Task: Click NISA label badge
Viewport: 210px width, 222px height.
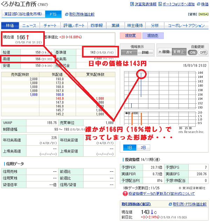Action: 203,14
